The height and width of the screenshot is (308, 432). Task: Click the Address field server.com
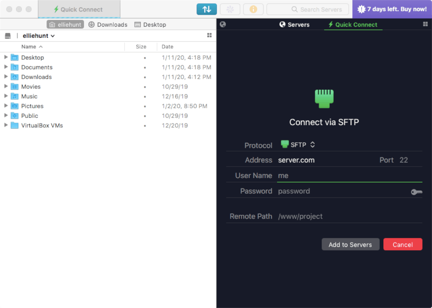point(326,160)
